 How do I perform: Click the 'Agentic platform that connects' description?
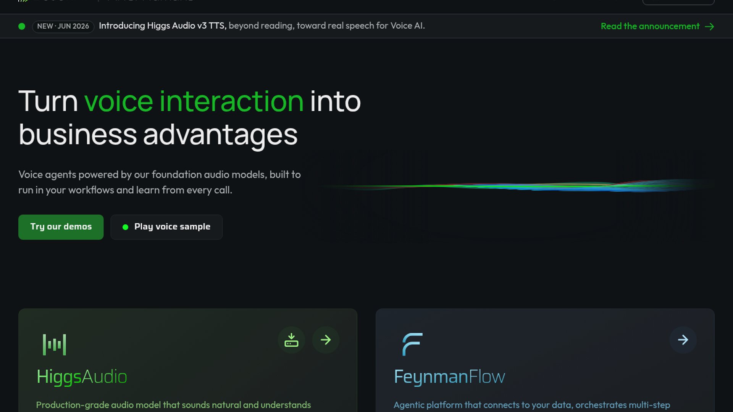pyautogui.click(x=532, y=405)
